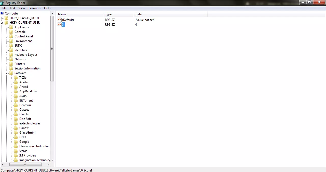Expand the AppDataLow key
Viewport: 326px width, 172px height.
[12, 92]
